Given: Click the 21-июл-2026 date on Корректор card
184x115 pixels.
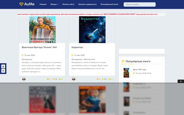Looking at the screenshot, I should [x=79, y=55].
